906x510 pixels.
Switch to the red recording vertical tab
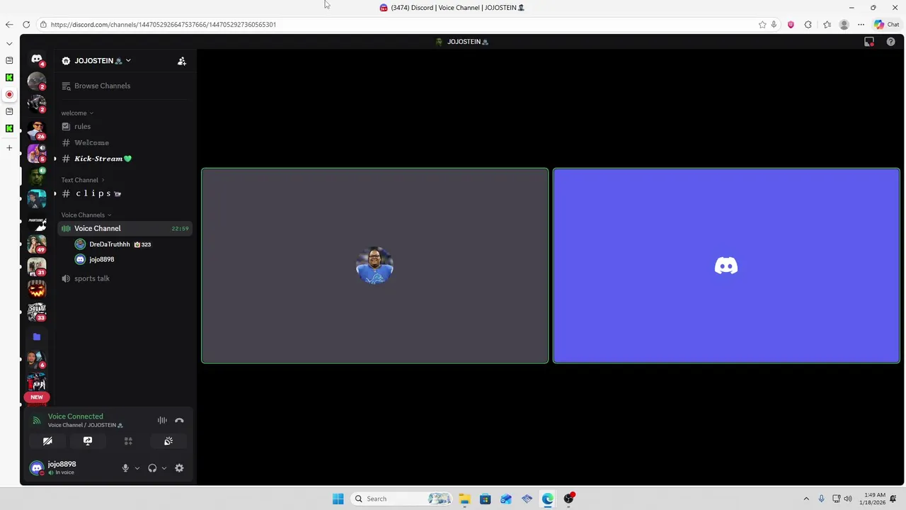click(x=9, y=94)
